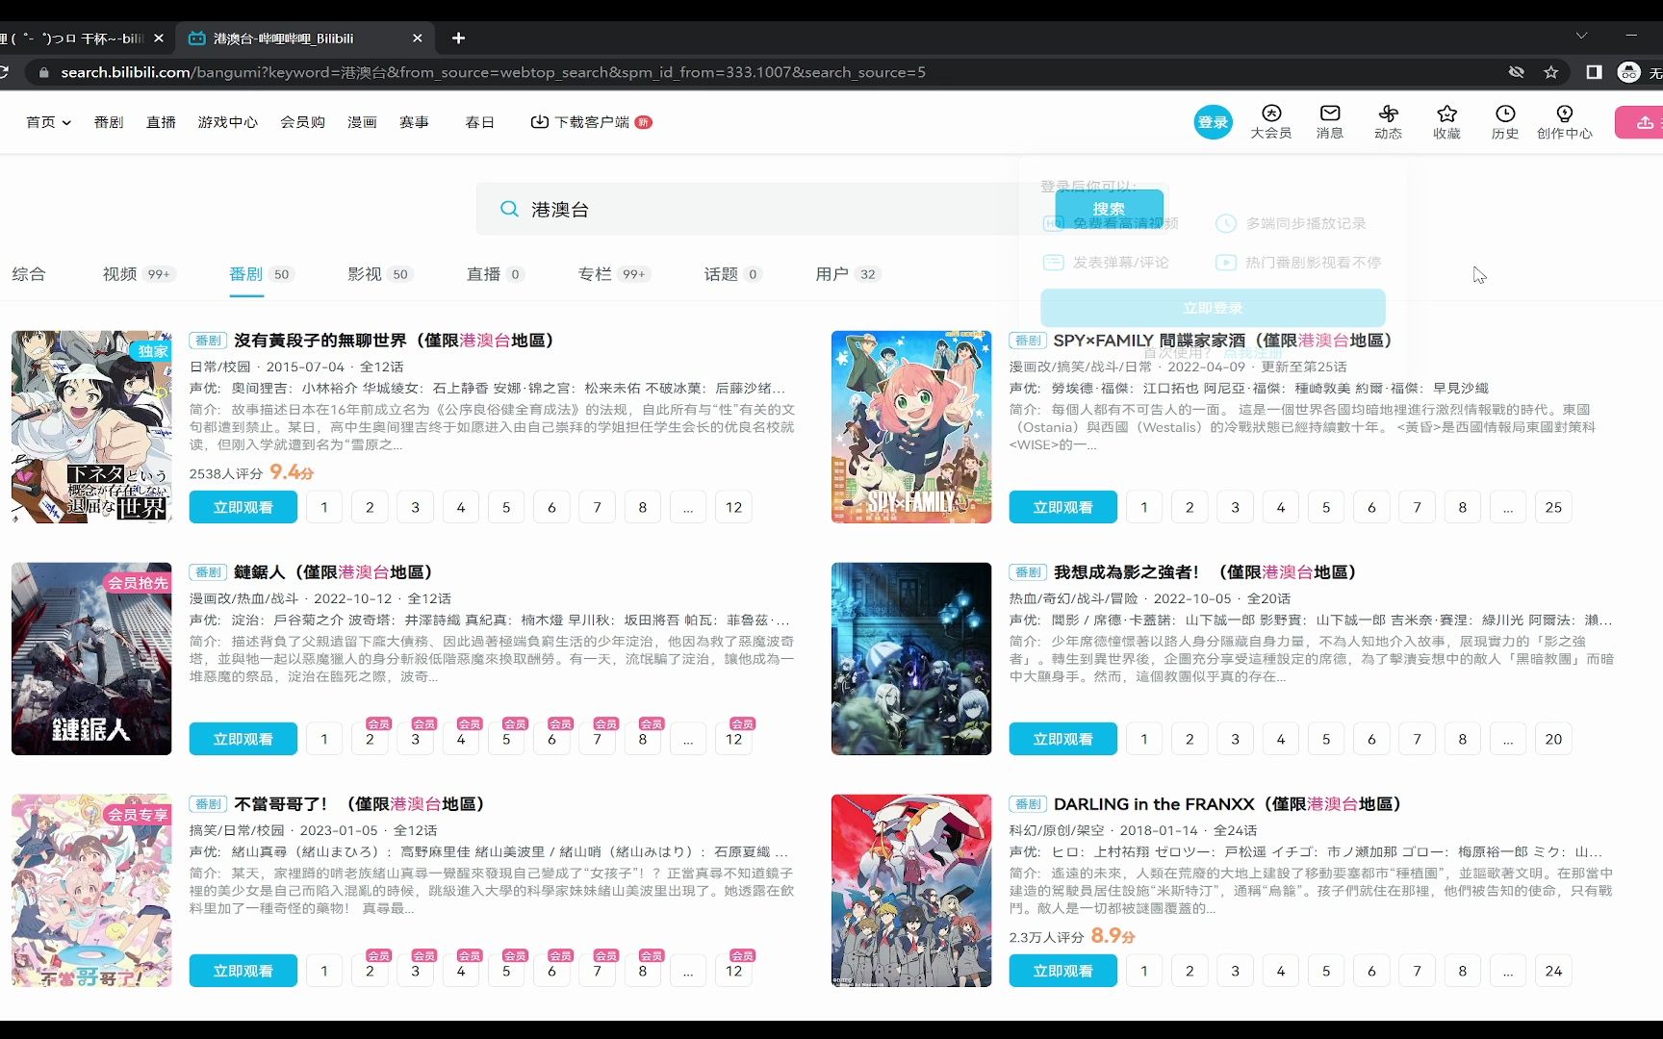Open 不當哥哥了 cover thumbnail
Viewport: 1663px width, 1039px height.
click(91, 891)
